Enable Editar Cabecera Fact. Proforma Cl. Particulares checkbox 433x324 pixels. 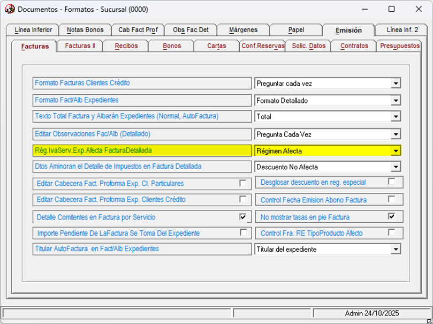243,183
